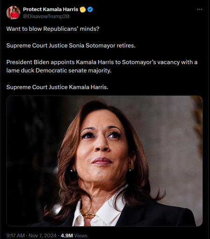Viewport: 210px width, 239px height.
Task: Click the "lame duck Democratic senate majority" line
Action: coord(59,70)
